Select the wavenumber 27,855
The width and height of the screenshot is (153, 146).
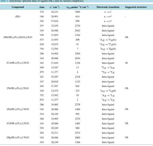tap(55, 35)
